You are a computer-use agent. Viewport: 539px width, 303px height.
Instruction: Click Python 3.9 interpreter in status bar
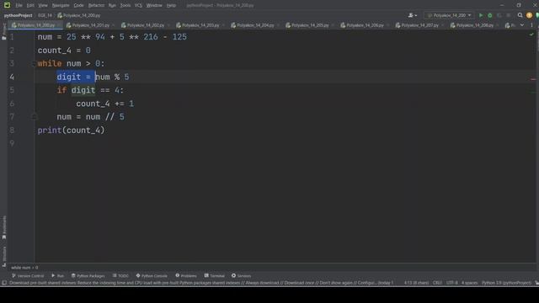[x=506, y=283]
